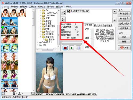Click the folder tree horizontal scrollbar
The image size is (133, 100).
tap(47, 49)
